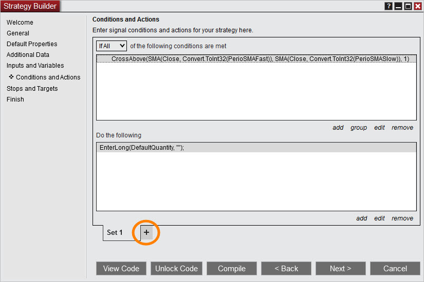Cancel the Strategy Builder wizard
Viewport: 424px width, 282px height.
pyautogui.click(x=395, y=269)
